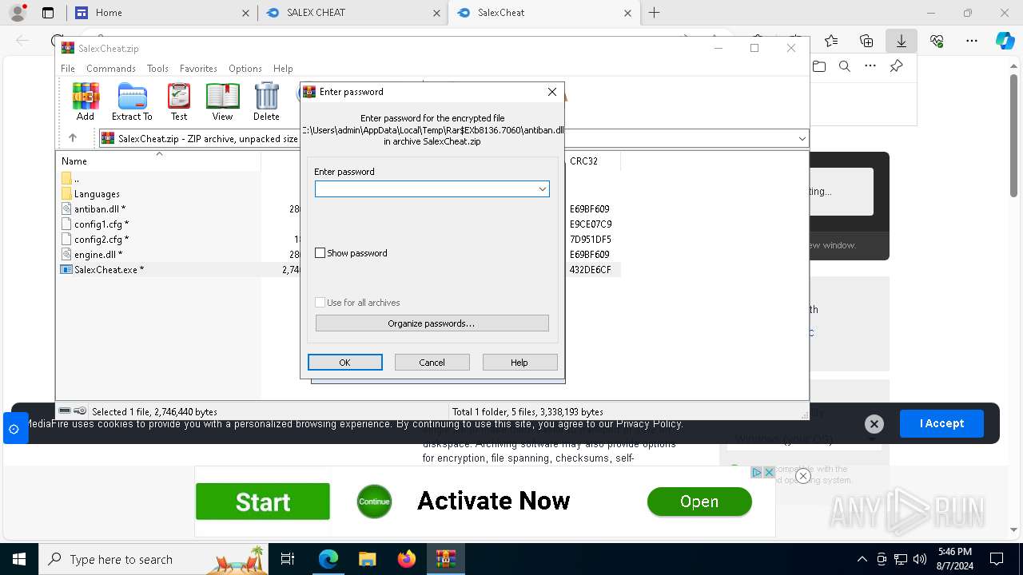Click search icon in downloads panel
1023x575 pixels.
pos(845,67)
